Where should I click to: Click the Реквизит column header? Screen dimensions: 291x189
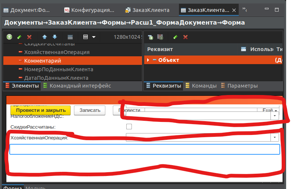click(160, 49)
